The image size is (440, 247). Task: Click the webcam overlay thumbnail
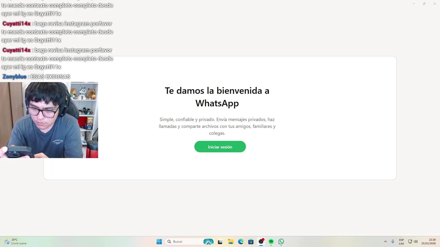point(49,120)
